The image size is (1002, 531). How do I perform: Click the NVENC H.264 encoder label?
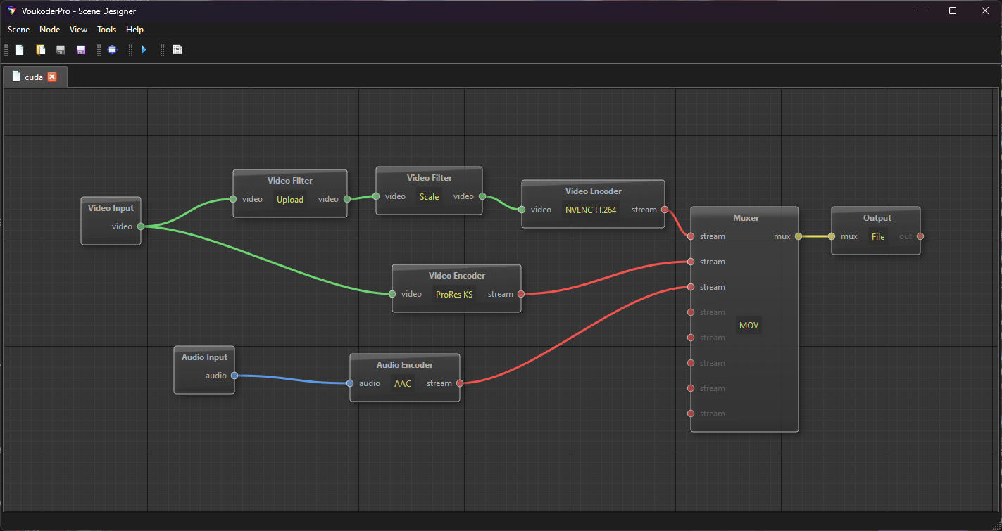coord(591,210)
